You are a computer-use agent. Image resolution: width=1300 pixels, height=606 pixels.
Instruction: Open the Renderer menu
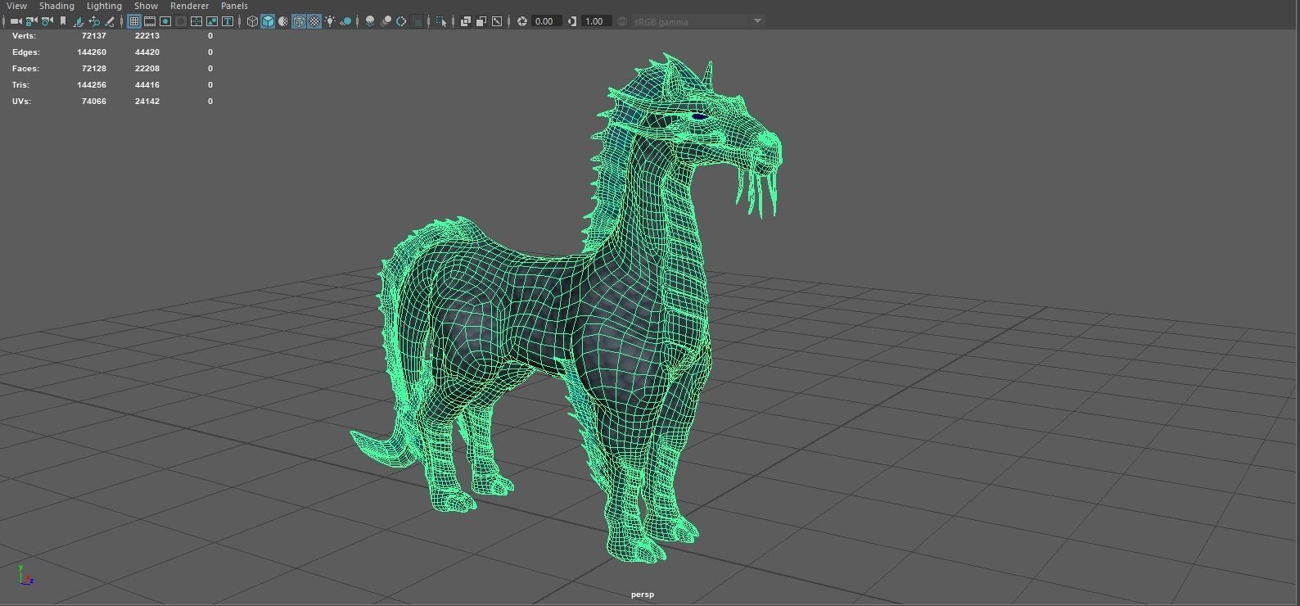click(189, 6)
